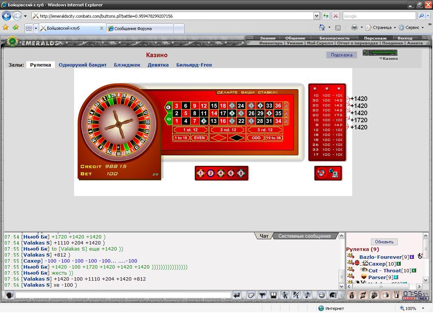Click the Подсказка hint button

(342, 55)
